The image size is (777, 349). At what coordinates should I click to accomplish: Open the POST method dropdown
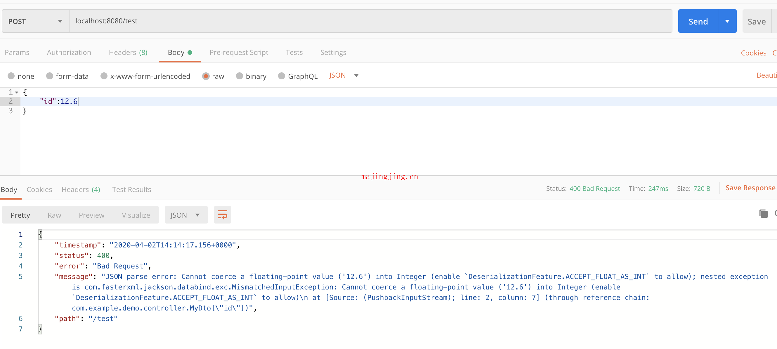click(36, 21)
